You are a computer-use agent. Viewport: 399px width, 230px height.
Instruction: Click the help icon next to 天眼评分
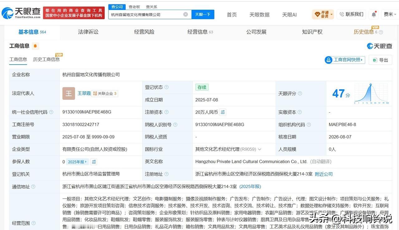pos(300,93)
